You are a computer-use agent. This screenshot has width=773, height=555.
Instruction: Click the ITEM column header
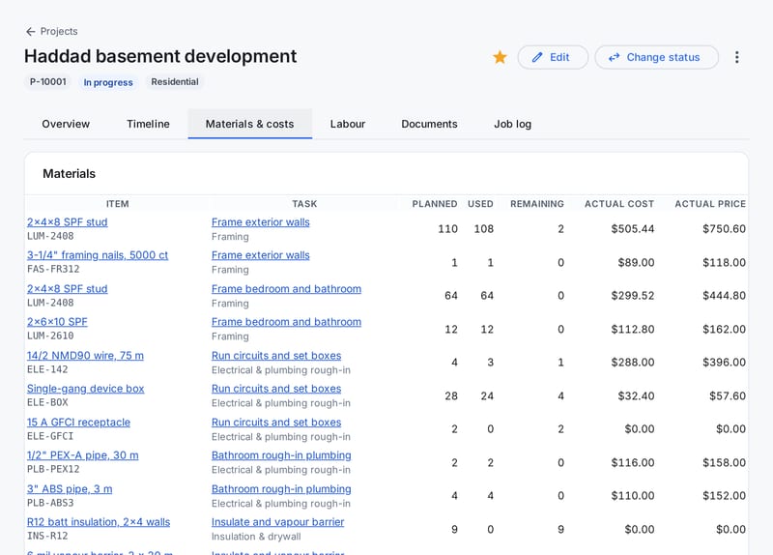tap(117, 204)
